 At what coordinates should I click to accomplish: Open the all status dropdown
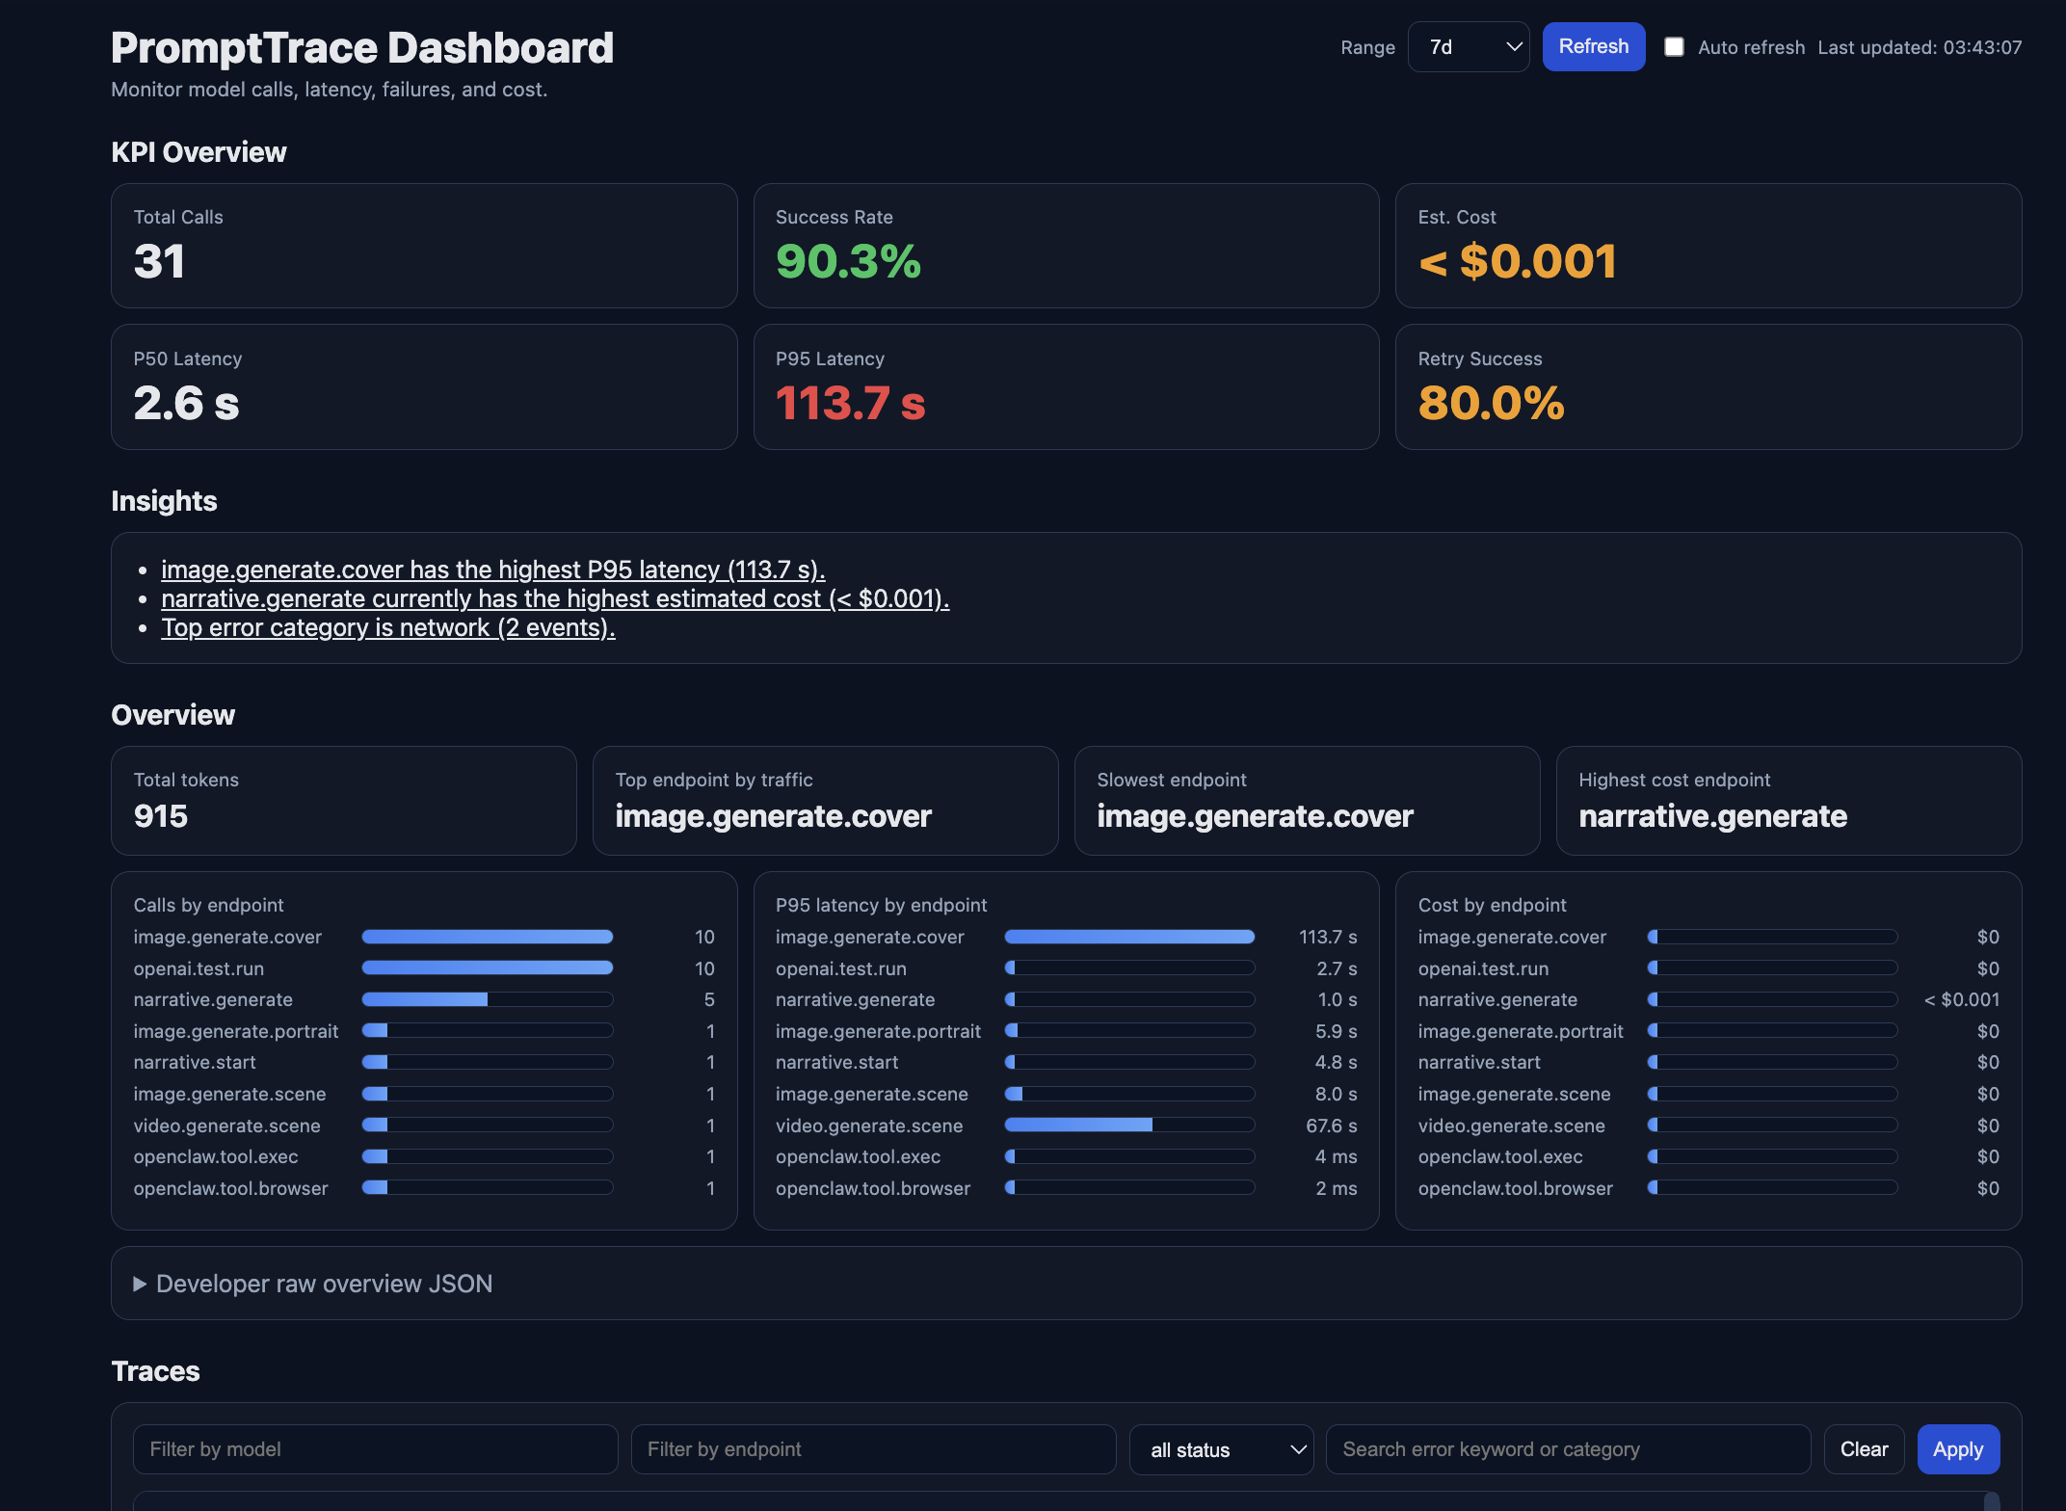point(1221,1449)
